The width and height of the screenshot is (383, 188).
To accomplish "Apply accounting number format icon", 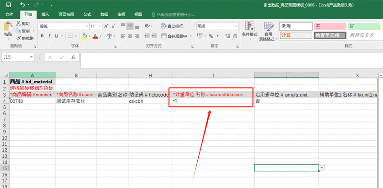I will pos(200,36).
